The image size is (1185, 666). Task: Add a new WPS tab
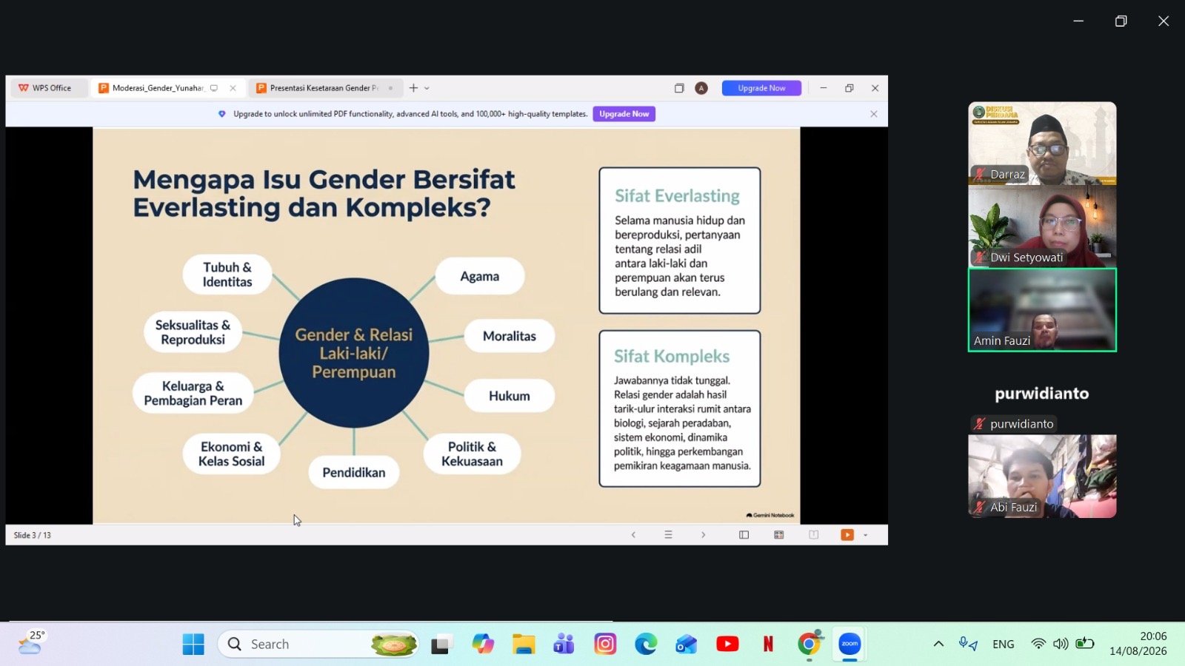(x=413, y=88)
